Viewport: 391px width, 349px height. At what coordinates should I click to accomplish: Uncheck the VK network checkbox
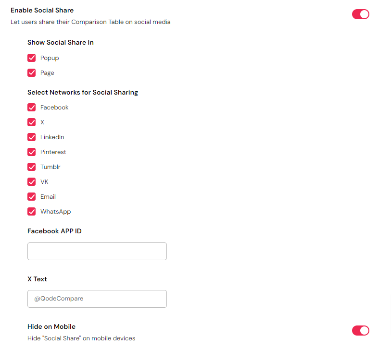32,182
